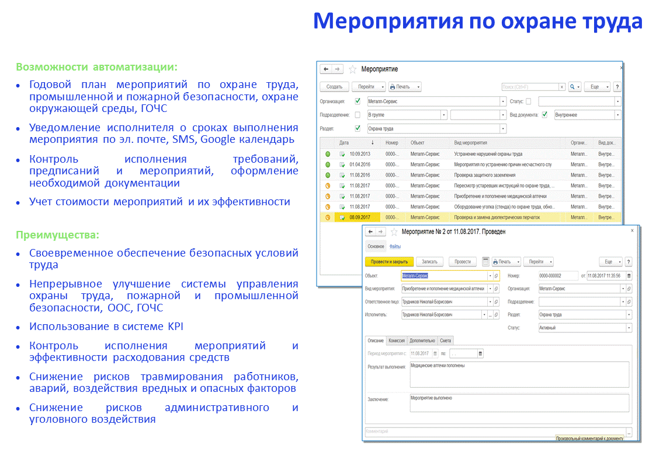Expand document Раздел dropdown Охрана труда
The height and width of the screenshot is (463, 656).
[x=629, y=315]
